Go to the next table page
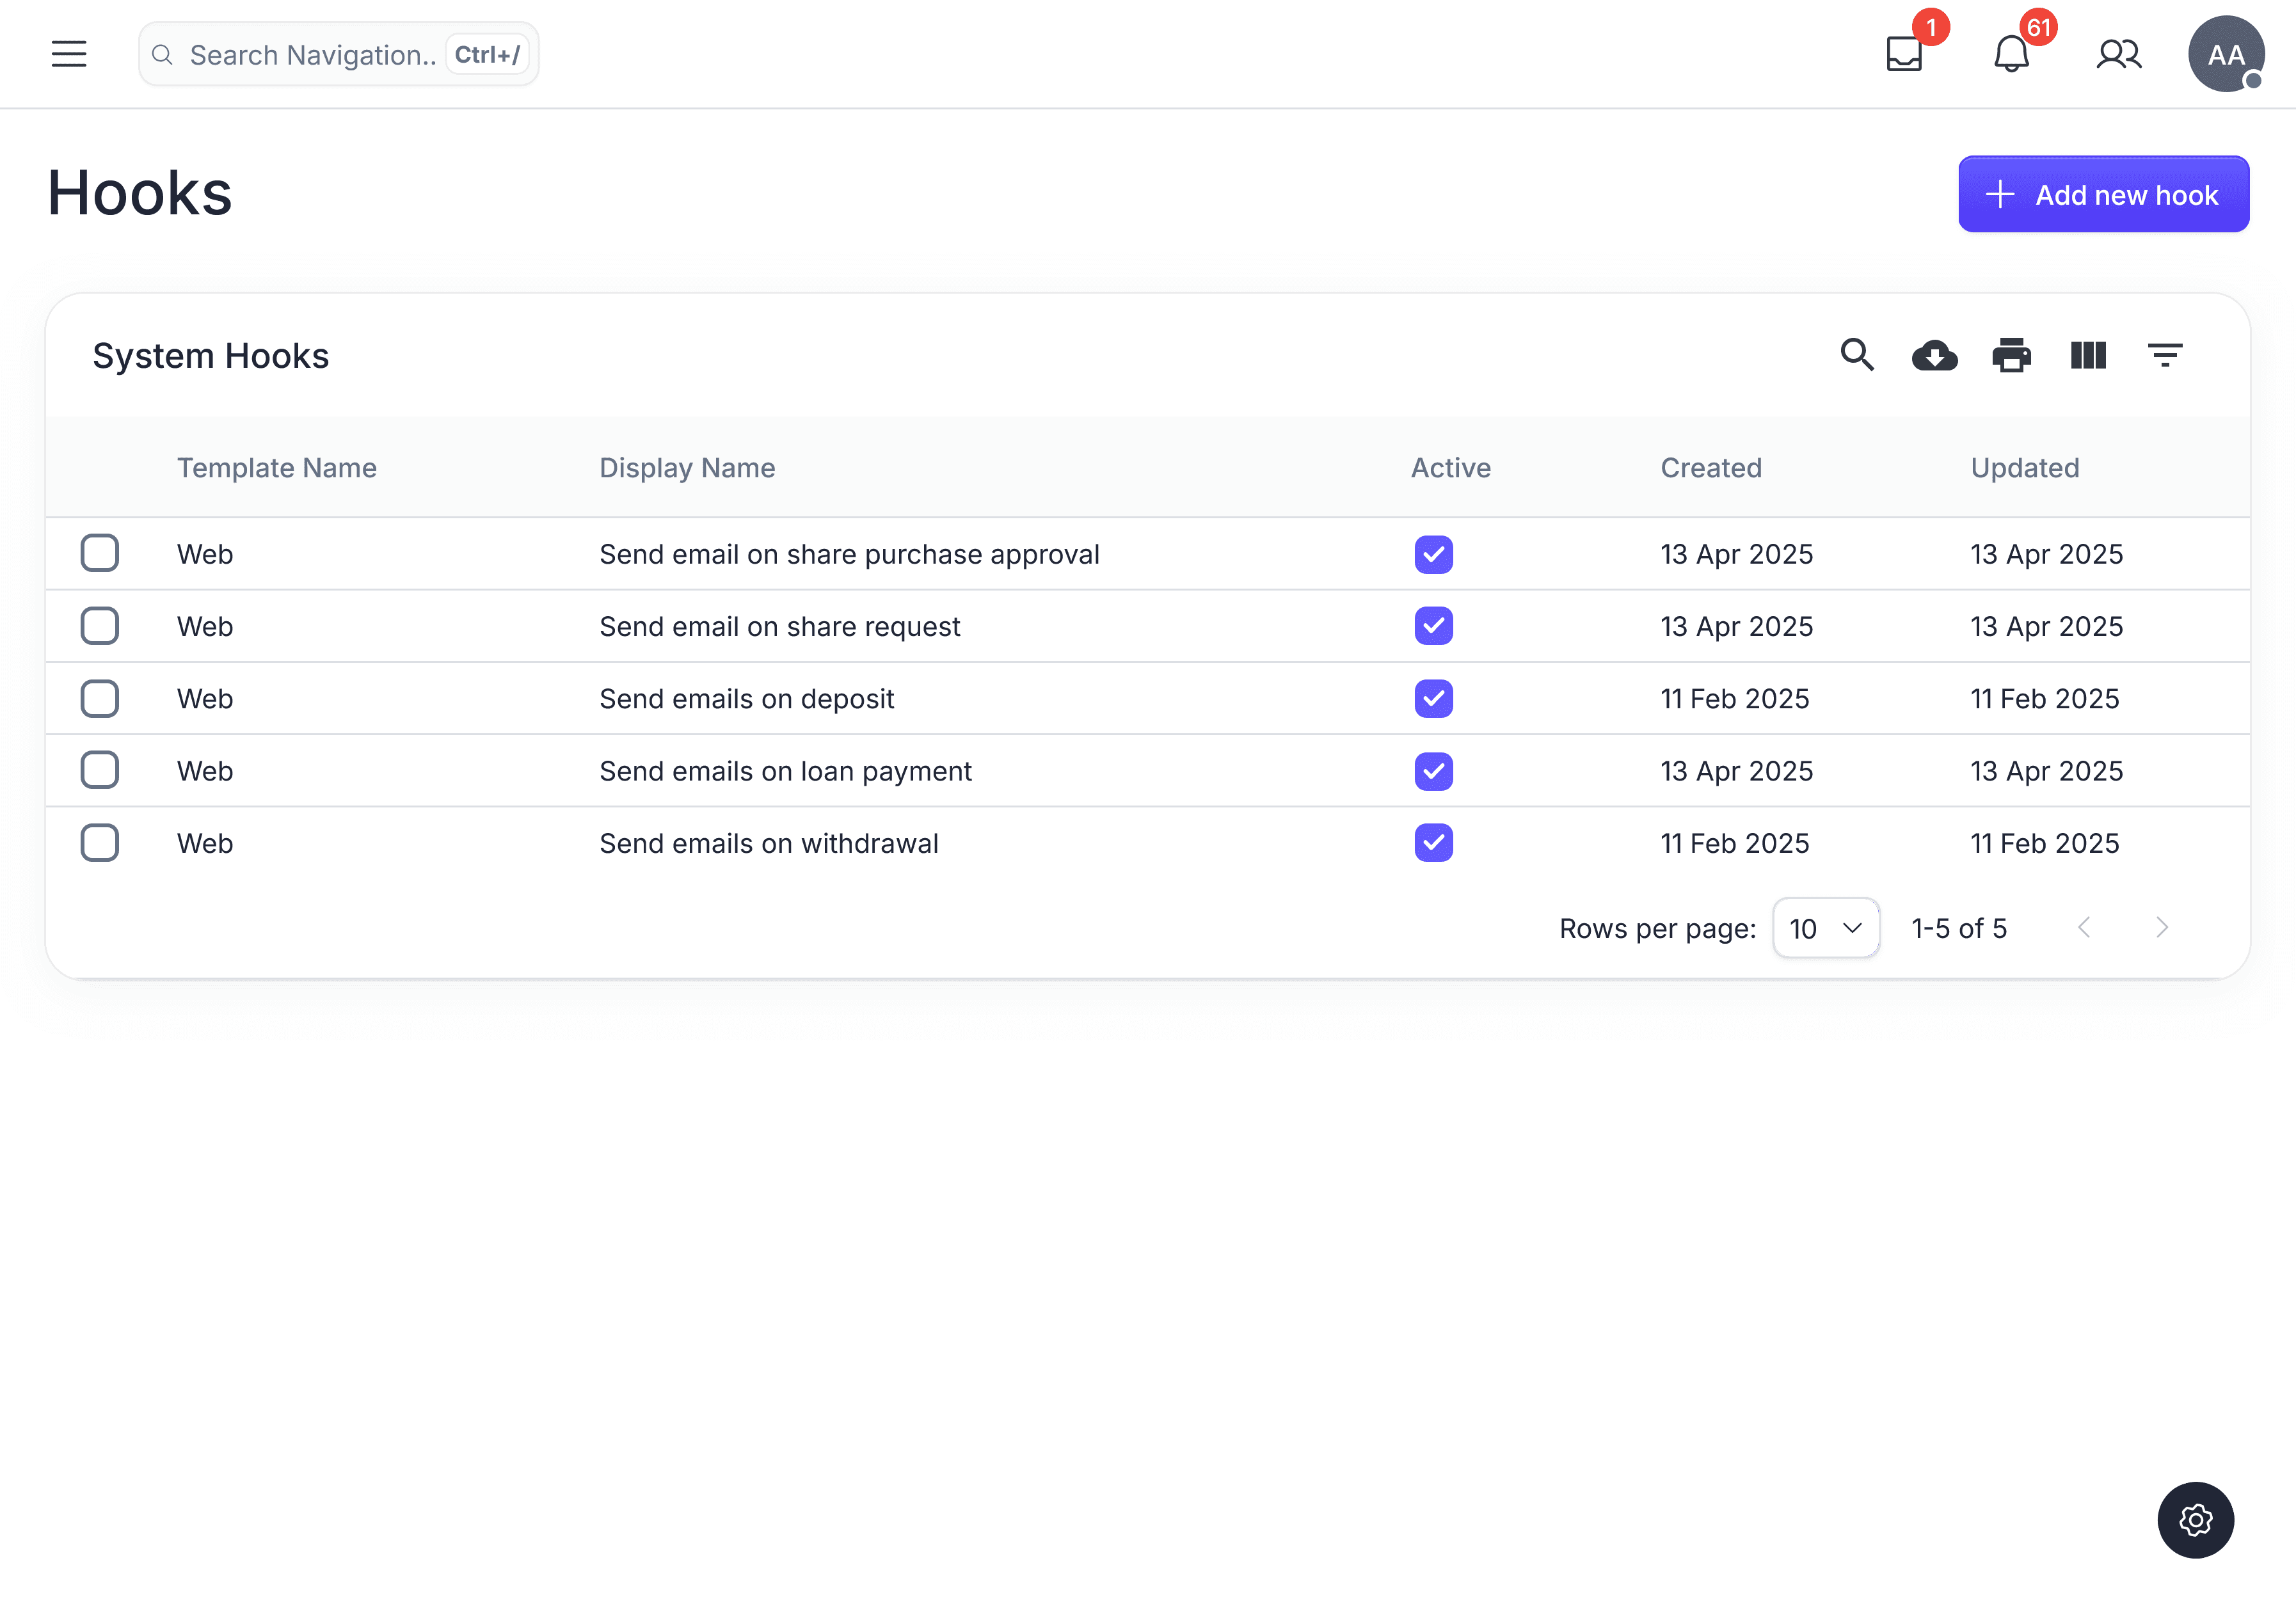 2161,928
